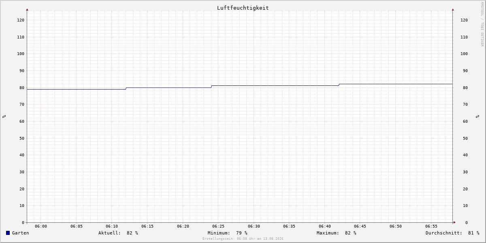The image size is (486, 243).
Task: Click the % unit label on left axis
Action: point(4,116)
